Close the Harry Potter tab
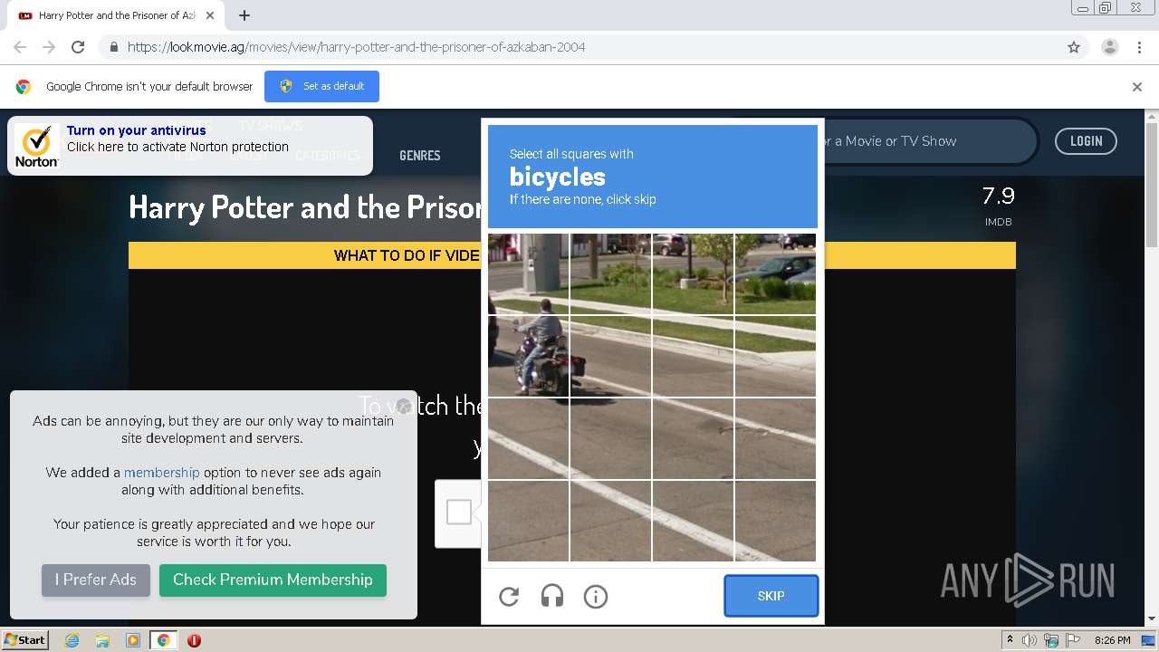 pyautogui.click(x=210, y=15)
